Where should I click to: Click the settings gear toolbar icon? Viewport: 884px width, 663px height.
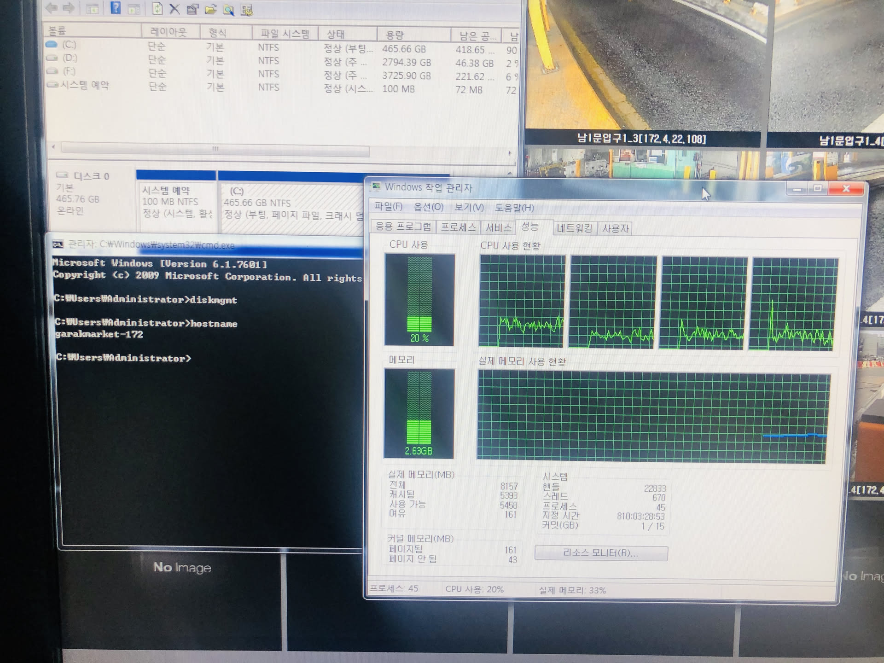[247, 10]
